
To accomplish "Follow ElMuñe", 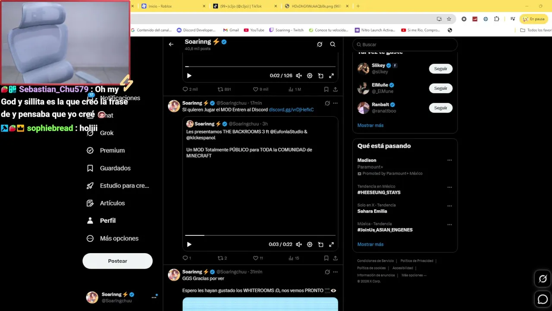I will 441,88.
